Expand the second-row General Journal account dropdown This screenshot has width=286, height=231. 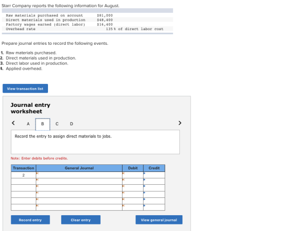click(79, 181)
